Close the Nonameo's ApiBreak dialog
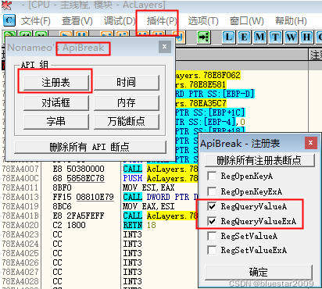 (x=164, y=47)
